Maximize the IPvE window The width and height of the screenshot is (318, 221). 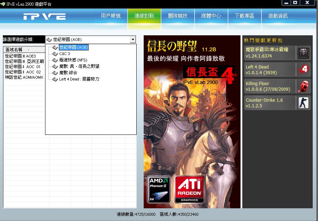click(295, 2)
